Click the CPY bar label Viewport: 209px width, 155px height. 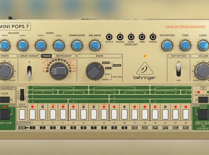click(x=155, y=127)
